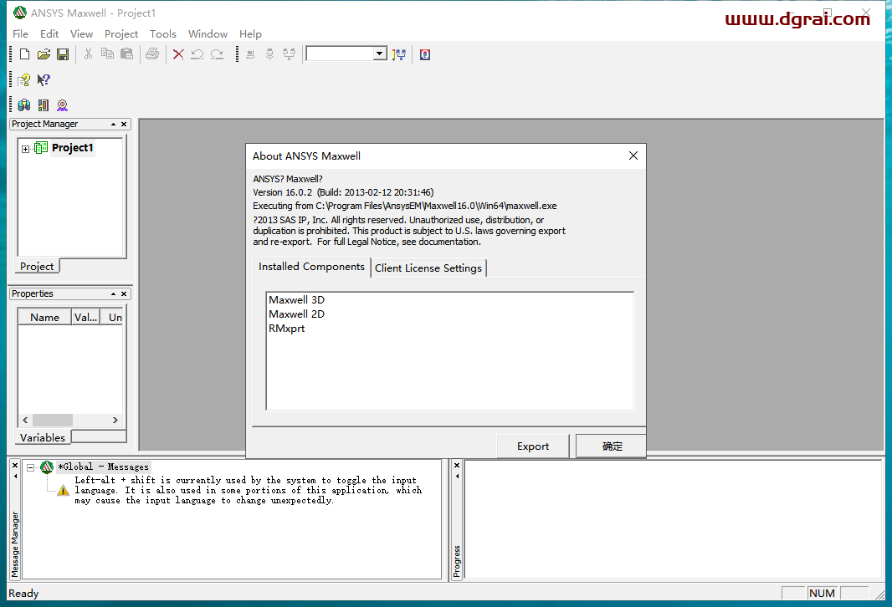The width and height of the screenshot is (892, 607).
Task: Select RMxprt in components list
Action: [x=287, y=329]
